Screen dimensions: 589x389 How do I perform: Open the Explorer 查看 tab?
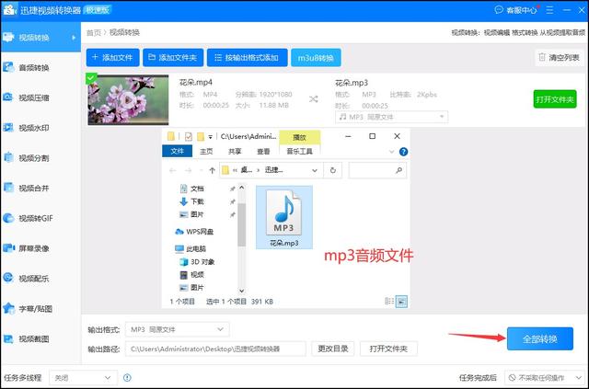(x=263, y=152)
